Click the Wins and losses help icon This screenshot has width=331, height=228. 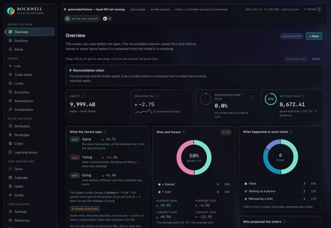(184, 132)
